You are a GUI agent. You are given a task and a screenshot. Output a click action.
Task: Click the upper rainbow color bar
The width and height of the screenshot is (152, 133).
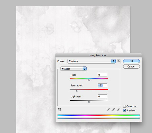pos(99,115)
